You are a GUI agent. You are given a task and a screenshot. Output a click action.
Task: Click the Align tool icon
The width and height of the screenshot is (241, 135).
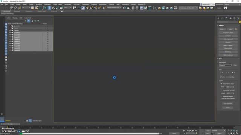pyautogui.click(x=128, y=8)
